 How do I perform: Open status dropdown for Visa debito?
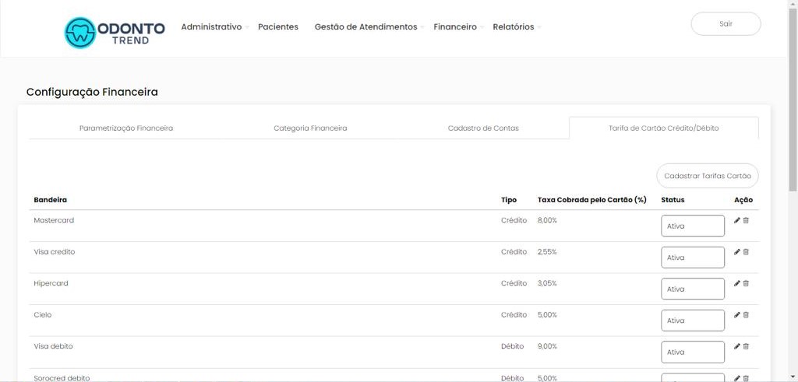[x=692, y=352]
